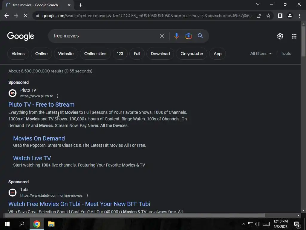Screen dimensions: 306x230
Task: Select the On youtube filter chip
Action: (192, 54)
